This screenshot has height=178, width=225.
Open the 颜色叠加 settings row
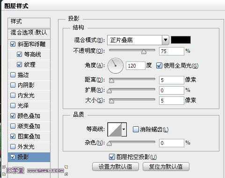coord(29,116)
